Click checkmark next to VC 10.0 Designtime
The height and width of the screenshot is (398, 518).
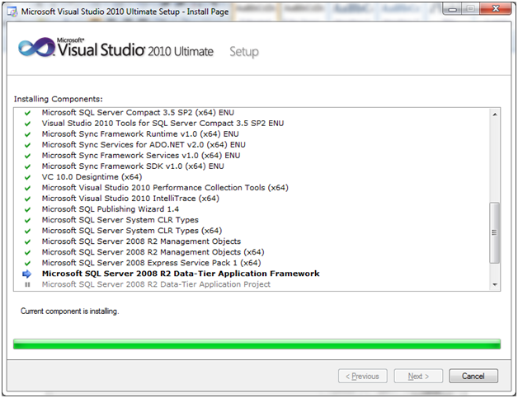27,177
